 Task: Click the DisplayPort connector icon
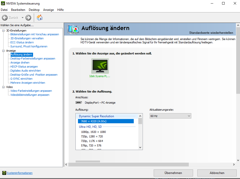coord(79,102)
